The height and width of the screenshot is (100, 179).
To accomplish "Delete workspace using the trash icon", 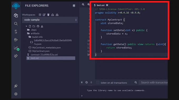I will click(48, 15).
